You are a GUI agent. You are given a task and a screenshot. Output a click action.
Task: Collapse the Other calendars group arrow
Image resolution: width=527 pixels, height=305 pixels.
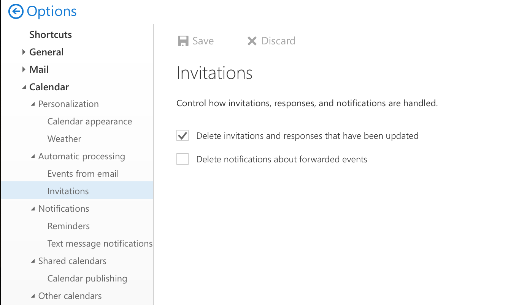pyautogui.click(x=33, y=296)
